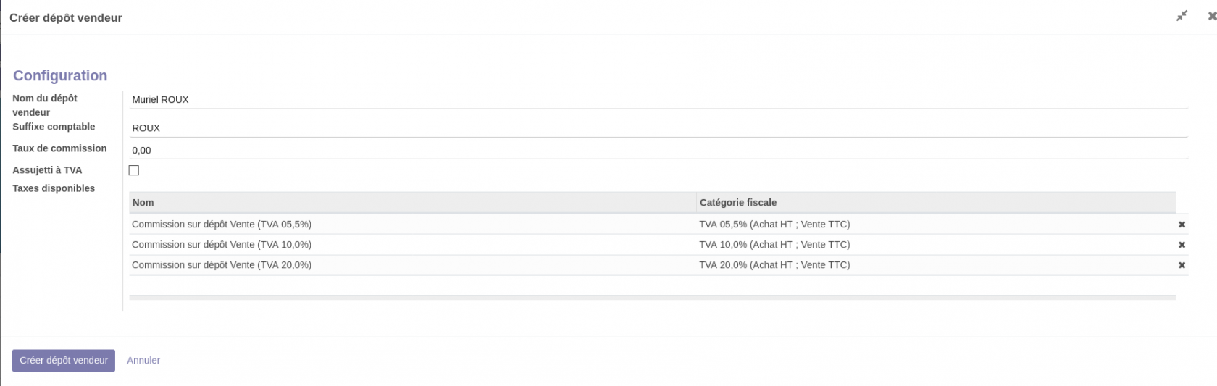1217x386 pixels.
Task: Select the Commission sur dépôt Vente (TVA 20,0%) row
Action: click(x=222, y=265)
